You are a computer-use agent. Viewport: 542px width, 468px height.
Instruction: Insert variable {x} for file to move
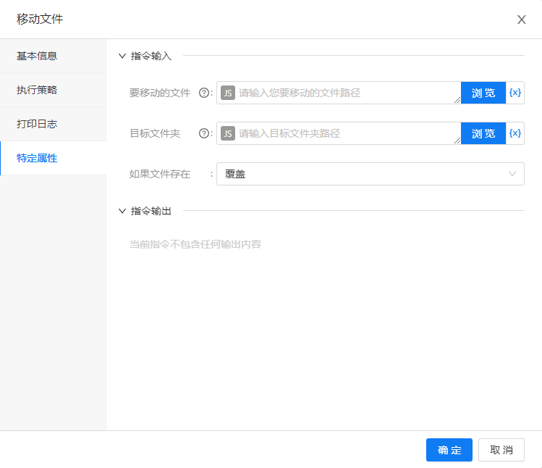[515, 93]
